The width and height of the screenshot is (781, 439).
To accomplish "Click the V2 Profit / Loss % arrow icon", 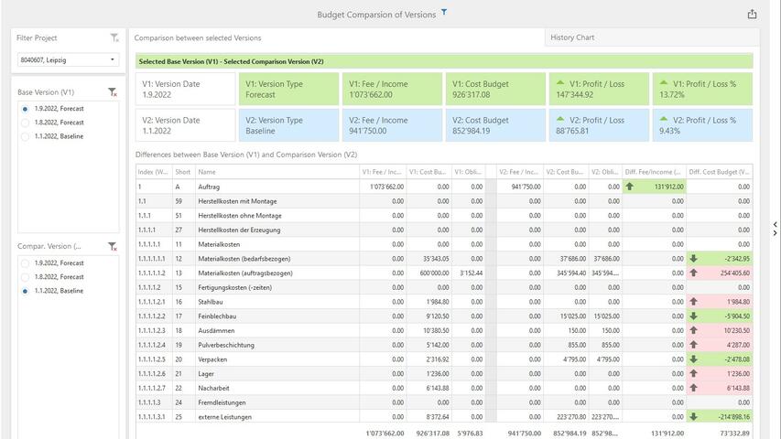I will 664,120.
